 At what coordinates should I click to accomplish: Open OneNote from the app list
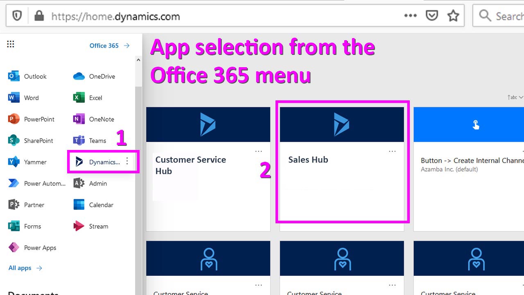point(94,119)
